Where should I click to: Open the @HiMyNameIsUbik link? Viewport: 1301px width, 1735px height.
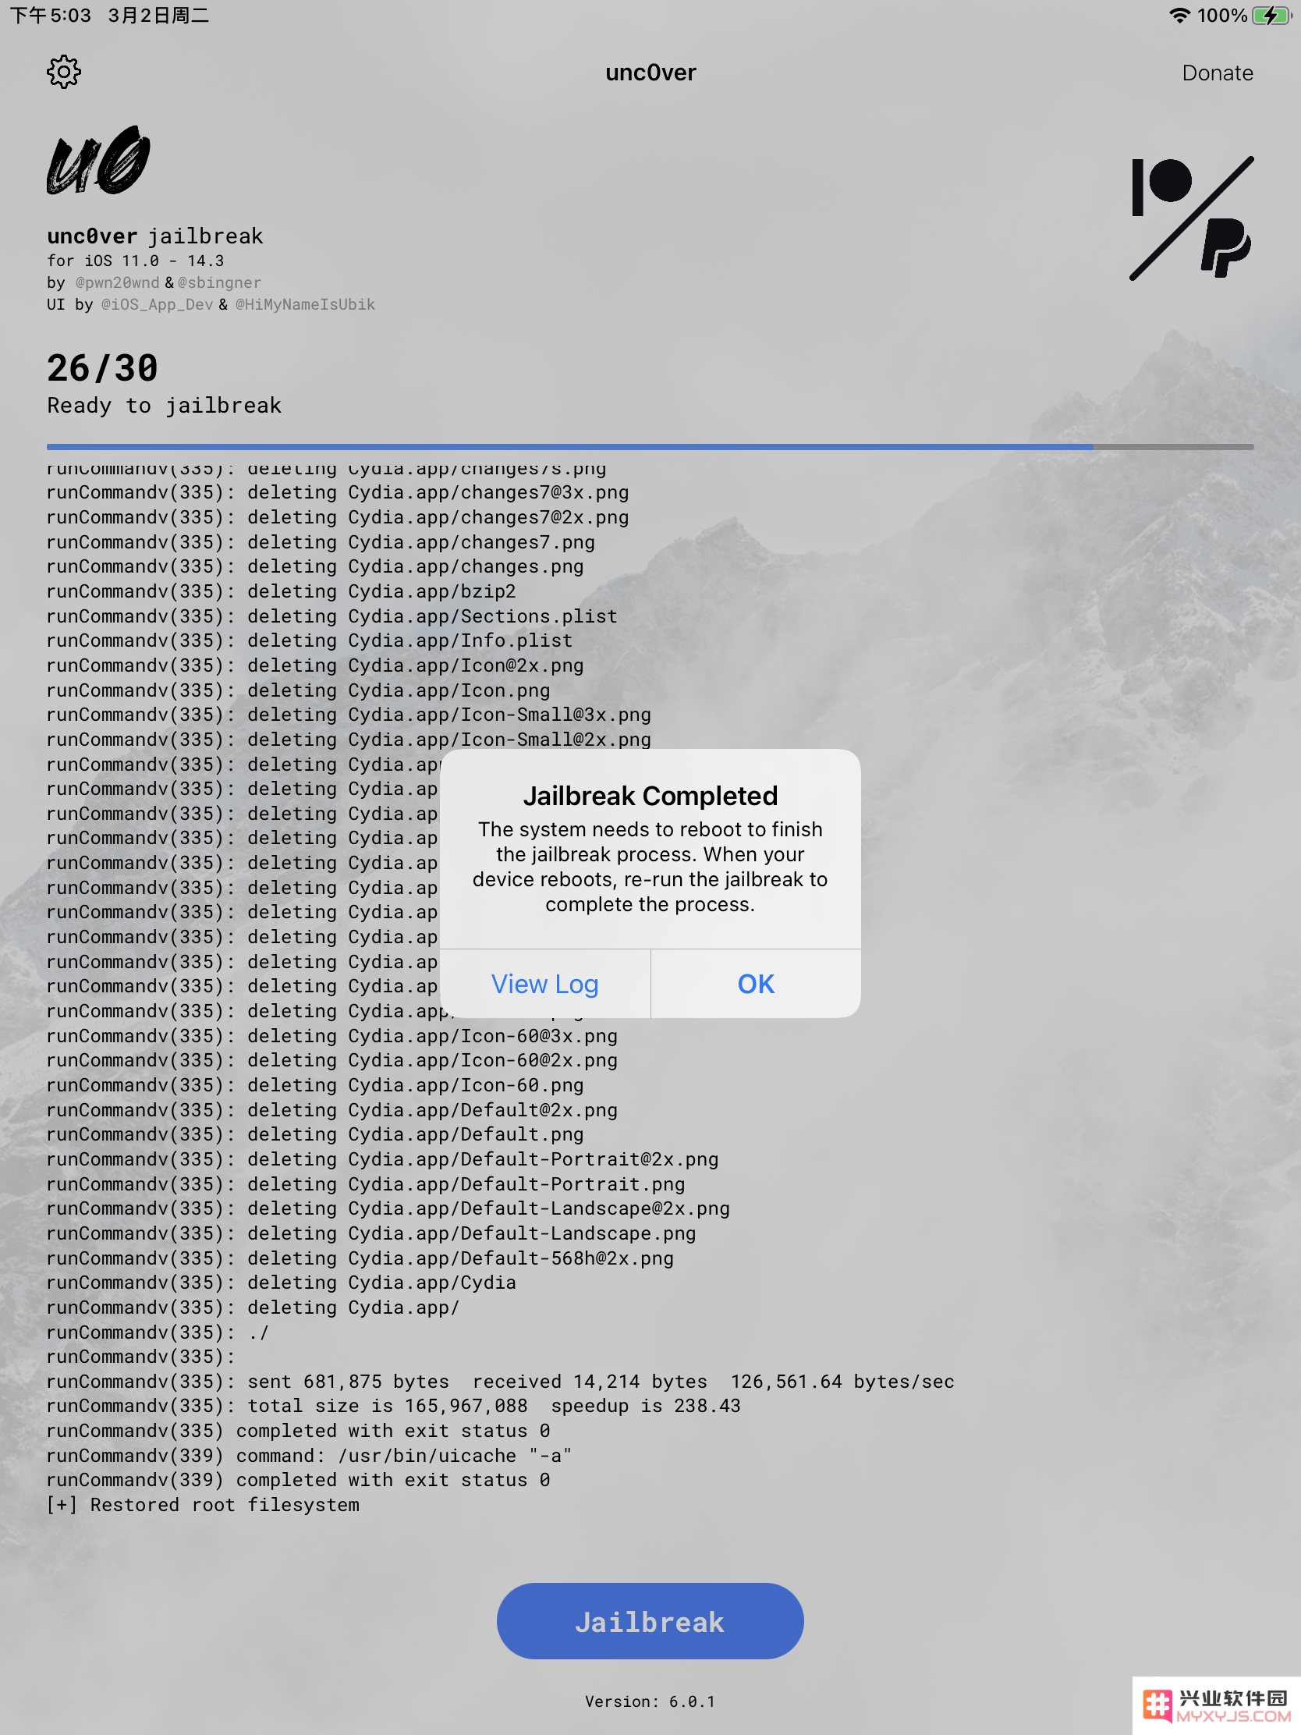305,304
